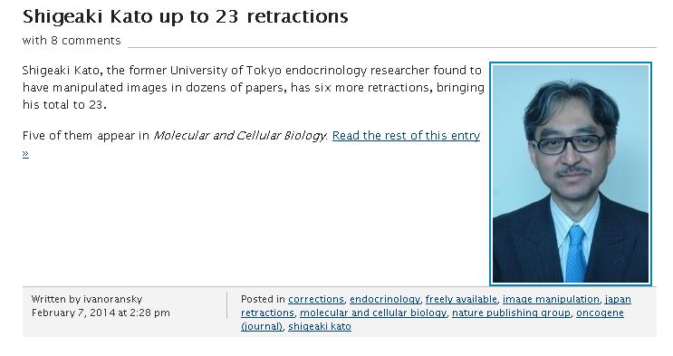This screenshot has height=356, width=673.
Task: Select the "endocrinology" category link
Action: 385,299
